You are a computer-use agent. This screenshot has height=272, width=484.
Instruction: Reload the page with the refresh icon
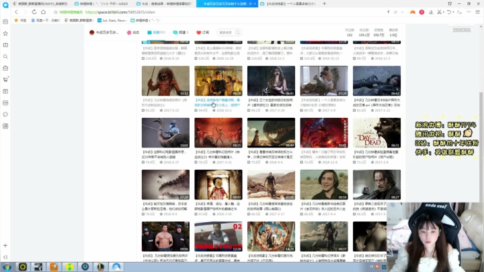click(34, 12)
